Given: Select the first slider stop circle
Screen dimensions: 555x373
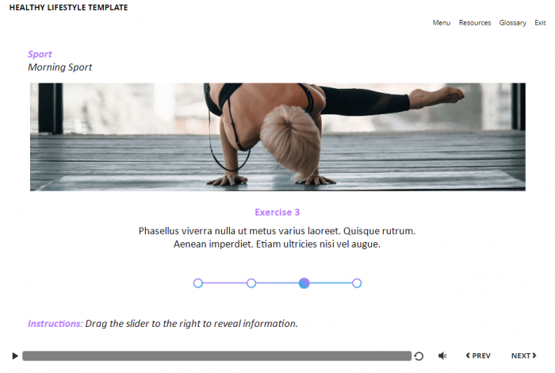Looking at the screenshot, I should click(x=198, y=283).
